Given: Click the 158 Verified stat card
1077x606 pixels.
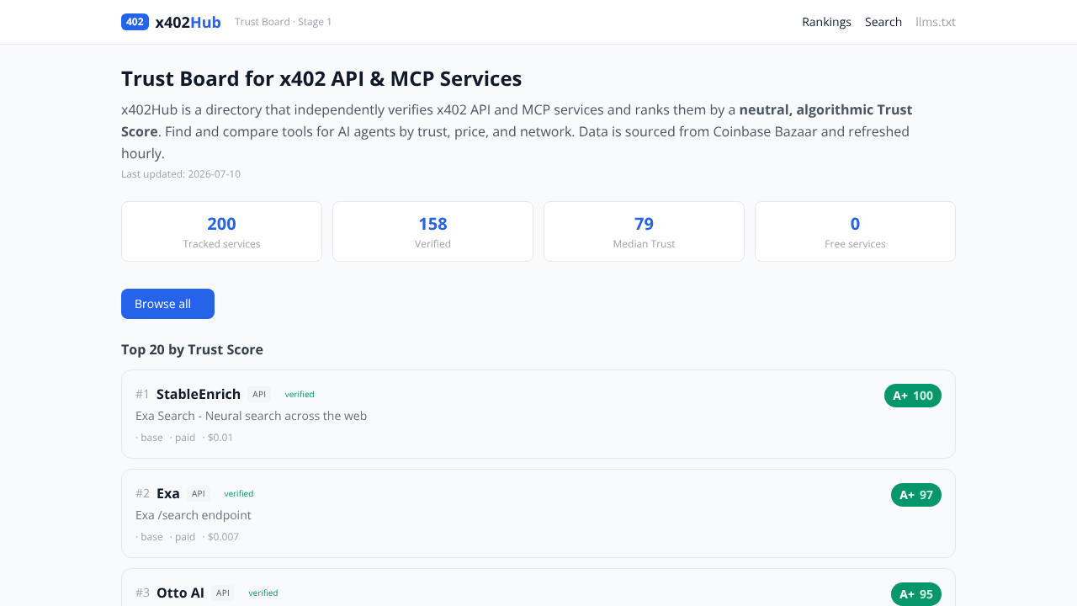Looking at the screenshot, I should point(432,231).
